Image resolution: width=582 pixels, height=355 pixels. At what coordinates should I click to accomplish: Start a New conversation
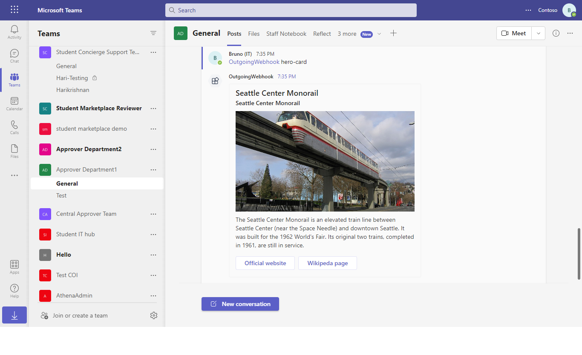click(x=240, y=304)
